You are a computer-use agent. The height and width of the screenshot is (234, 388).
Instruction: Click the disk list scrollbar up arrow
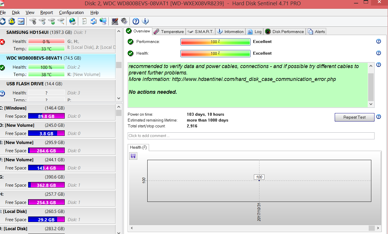pyautogui.click(x=119, y=31)
